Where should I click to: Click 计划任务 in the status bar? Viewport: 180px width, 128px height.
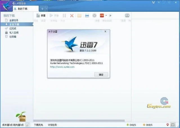click(52, 125)
